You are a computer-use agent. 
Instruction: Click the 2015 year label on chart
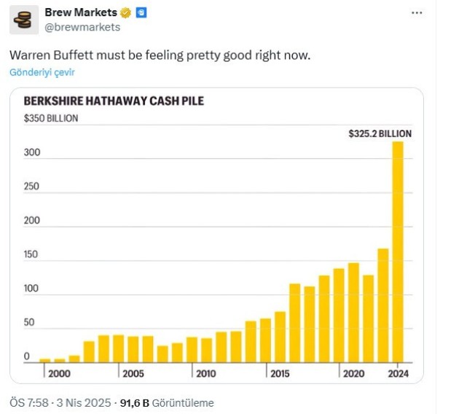280,373
